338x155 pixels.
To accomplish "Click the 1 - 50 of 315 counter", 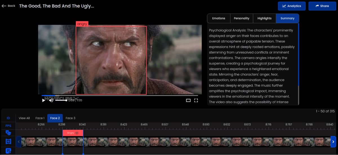I will (x=325, y=111).
